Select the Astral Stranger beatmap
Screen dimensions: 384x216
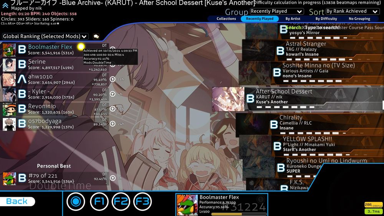click(x=313, y=51)
